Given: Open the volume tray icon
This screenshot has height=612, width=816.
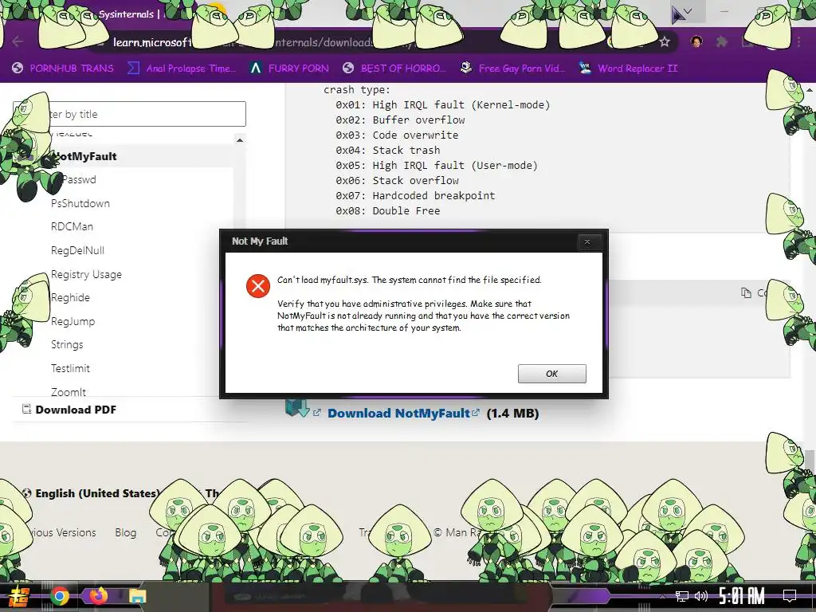Looking at the screenshot, I should 701,596.
